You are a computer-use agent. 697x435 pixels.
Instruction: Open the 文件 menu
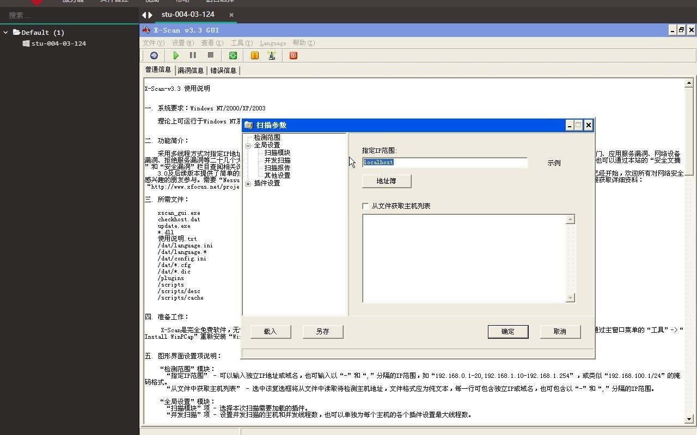coord(153,43)
